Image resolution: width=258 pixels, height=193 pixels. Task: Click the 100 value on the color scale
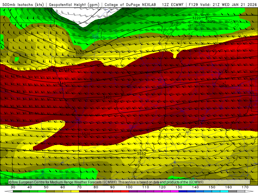click(x=129, y=187)
